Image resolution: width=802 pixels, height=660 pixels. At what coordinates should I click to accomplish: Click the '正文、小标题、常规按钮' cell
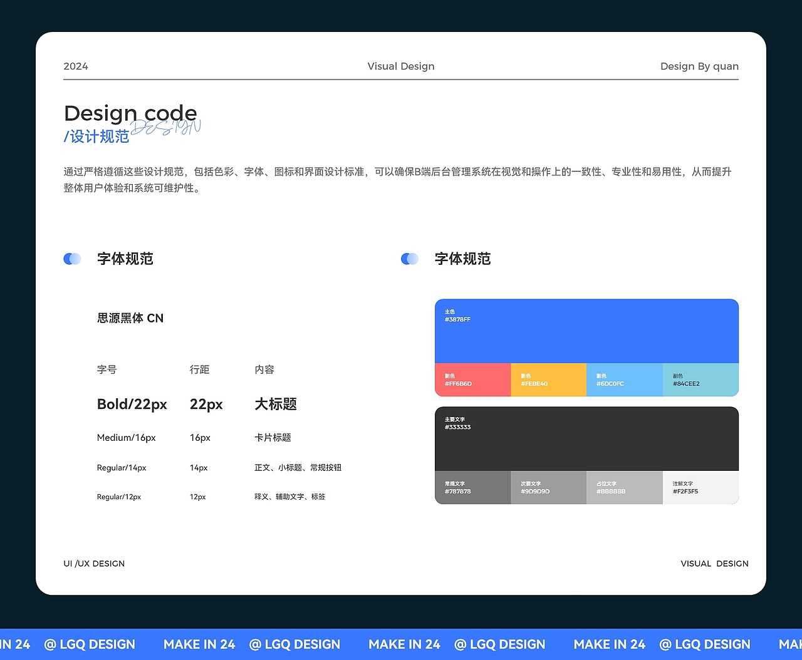pos(298,468)
